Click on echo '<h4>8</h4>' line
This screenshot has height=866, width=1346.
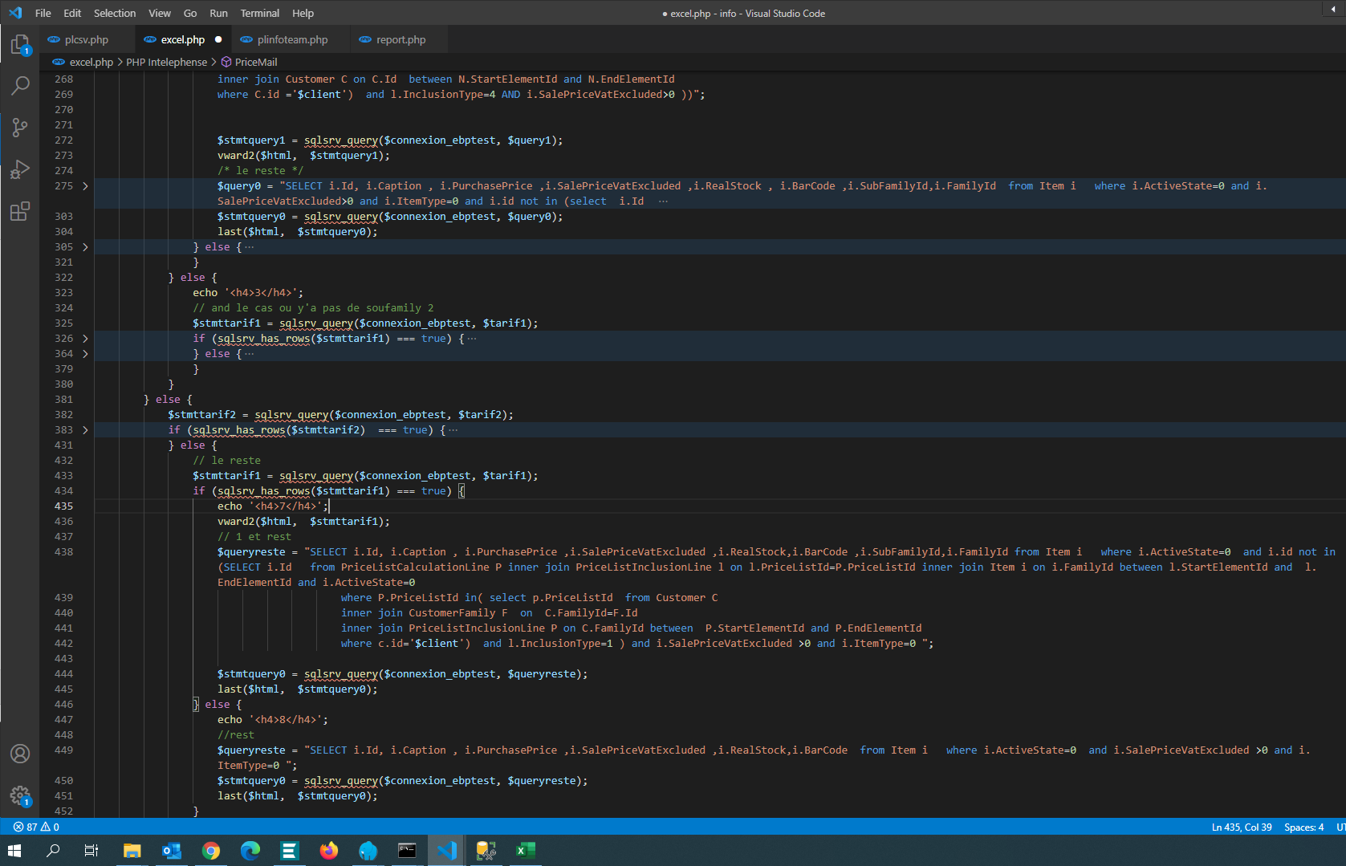(273, 720)
